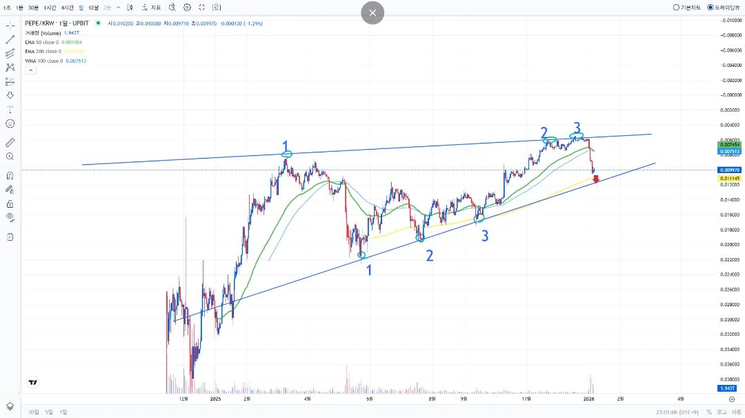Open chart settings gear icon

click(x=187, y=8)
